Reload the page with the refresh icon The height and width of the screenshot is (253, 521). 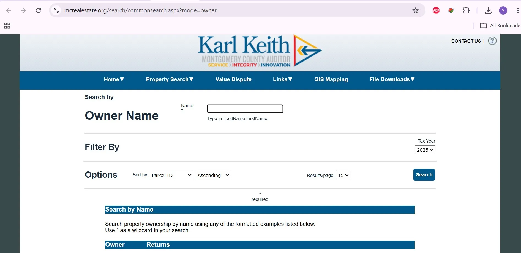38,10
